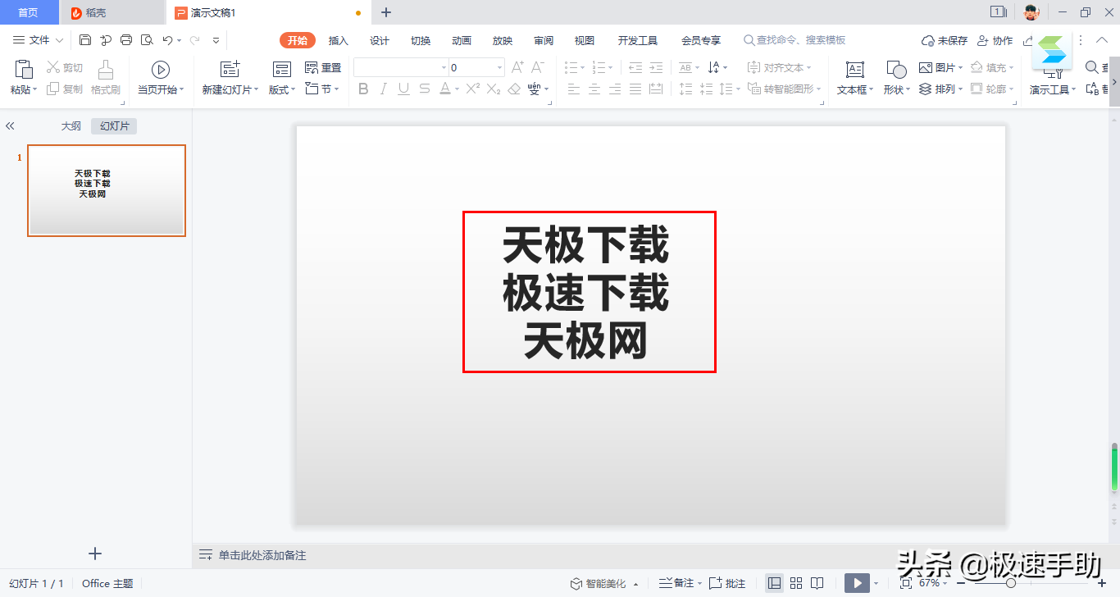The image size is (1120, 597).
Task: Expand the Arrange (排列) dropdown
Action: point(960,89)
